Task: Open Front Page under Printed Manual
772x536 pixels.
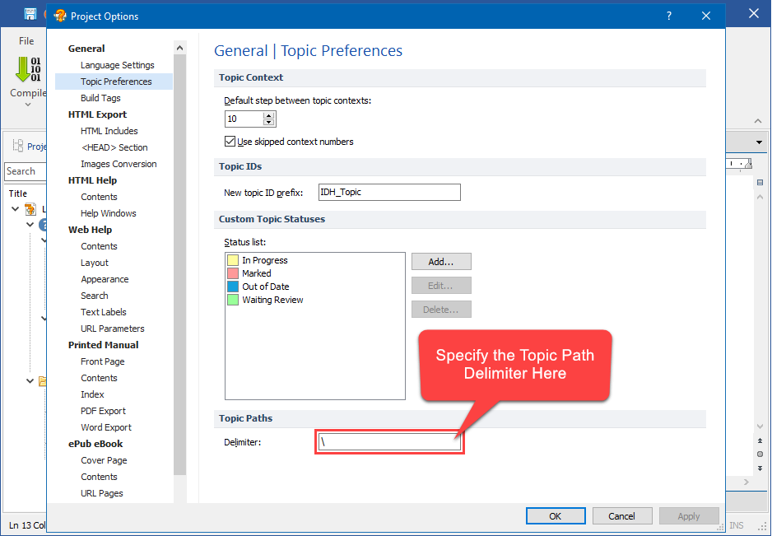Action: 102,361
